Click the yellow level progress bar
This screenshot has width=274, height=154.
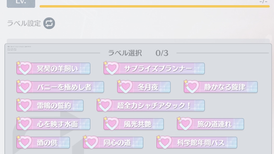click(x=154, y=6)
